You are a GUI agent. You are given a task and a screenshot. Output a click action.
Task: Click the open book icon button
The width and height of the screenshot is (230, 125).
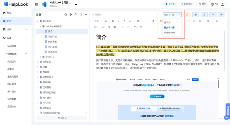point(221,14)
